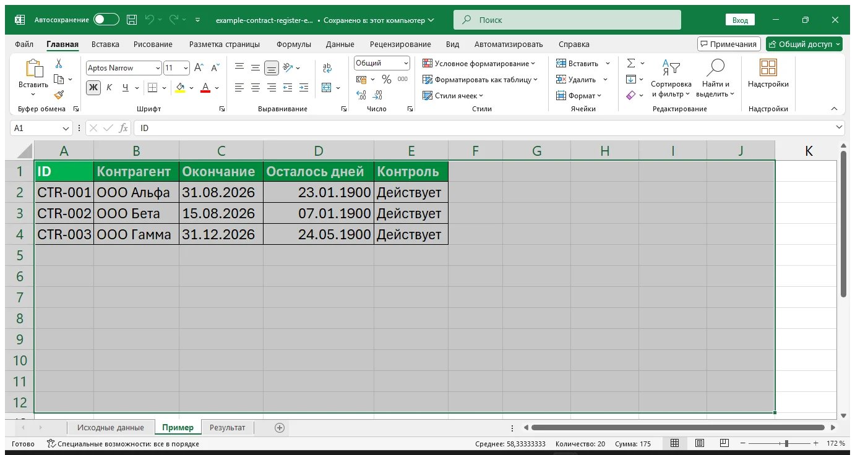Switch to the Исходные данные sheet
The image size is (855, 455).
(x=110, y=427)
